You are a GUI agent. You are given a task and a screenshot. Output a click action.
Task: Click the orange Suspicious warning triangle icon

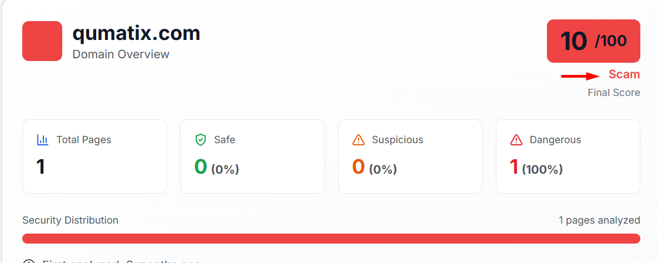[x=359, y=140]
